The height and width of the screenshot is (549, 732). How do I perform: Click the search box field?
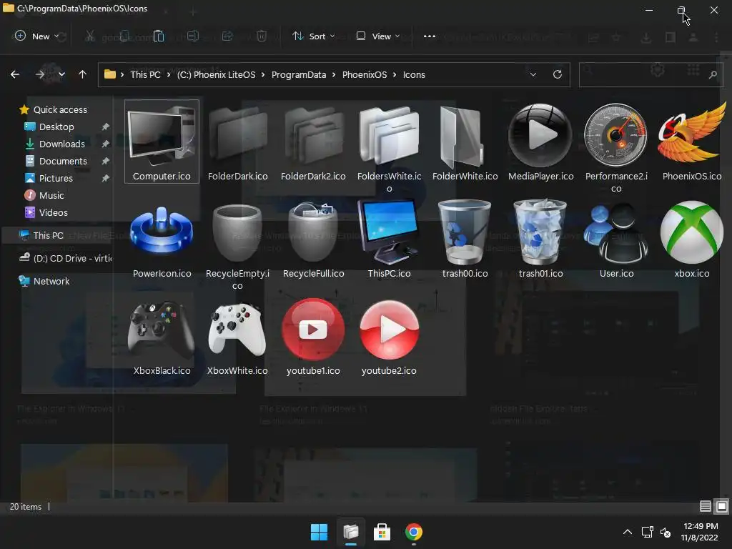(651, 74)
